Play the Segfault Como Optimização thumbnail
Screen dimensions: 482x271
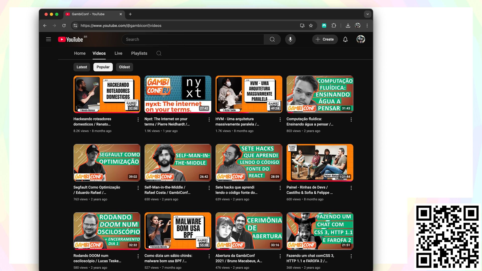(107, 163)
